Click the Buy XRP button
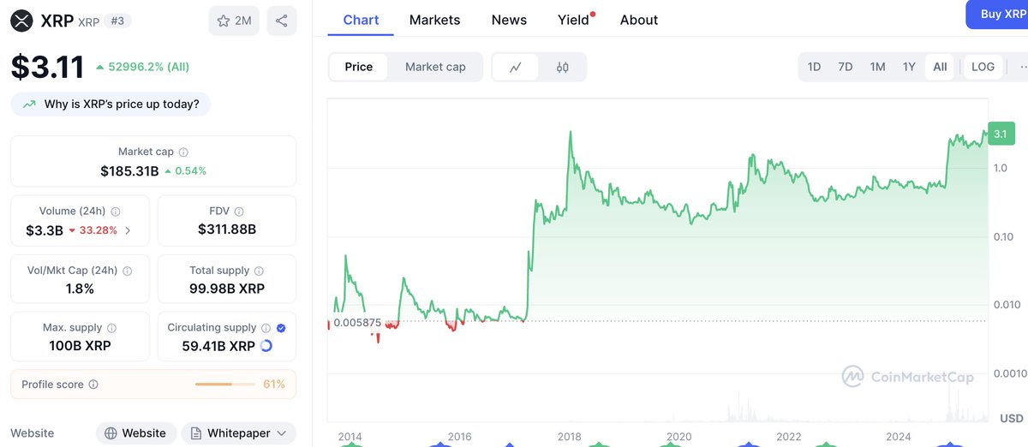Viewport: 1028px width, 447px height. pyautogui.click(x=1000, y=15)
